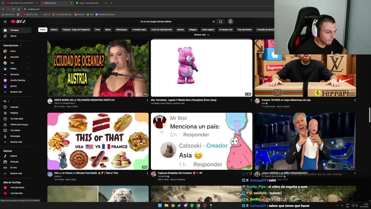Open Ver más tarde list
This screenshot has width=371, height=209.
16,119
